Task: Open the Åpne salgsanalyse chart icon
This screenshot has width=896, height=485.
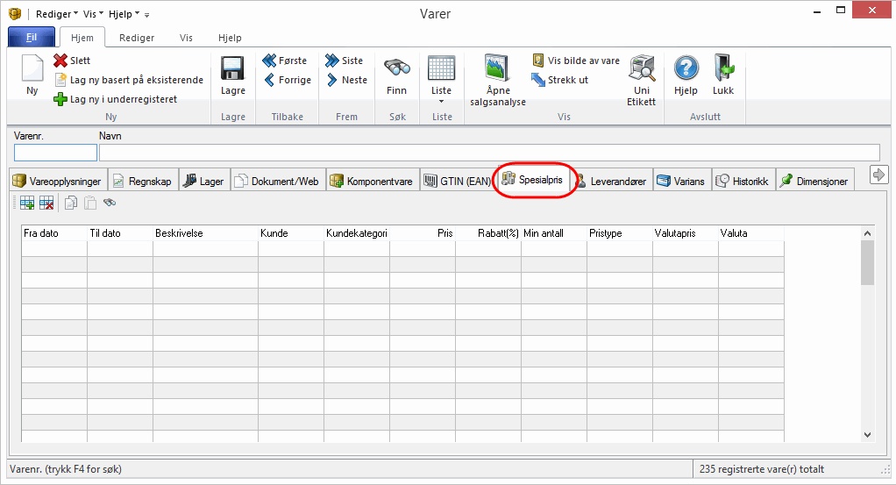Action: click(x=497, y=70)
